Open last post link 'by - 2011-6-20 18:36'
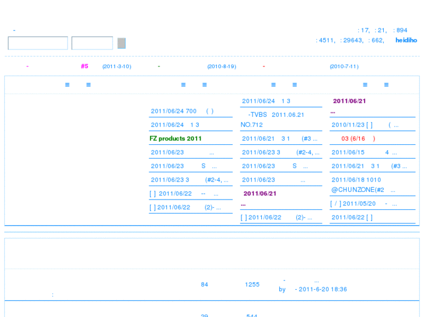 [313, 289]
